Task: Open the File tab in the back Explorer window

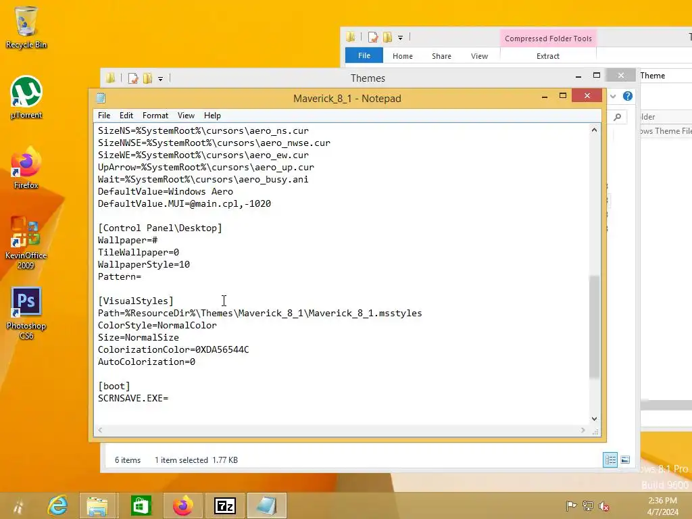Action: pyautogui.click(x=364, y=55)
